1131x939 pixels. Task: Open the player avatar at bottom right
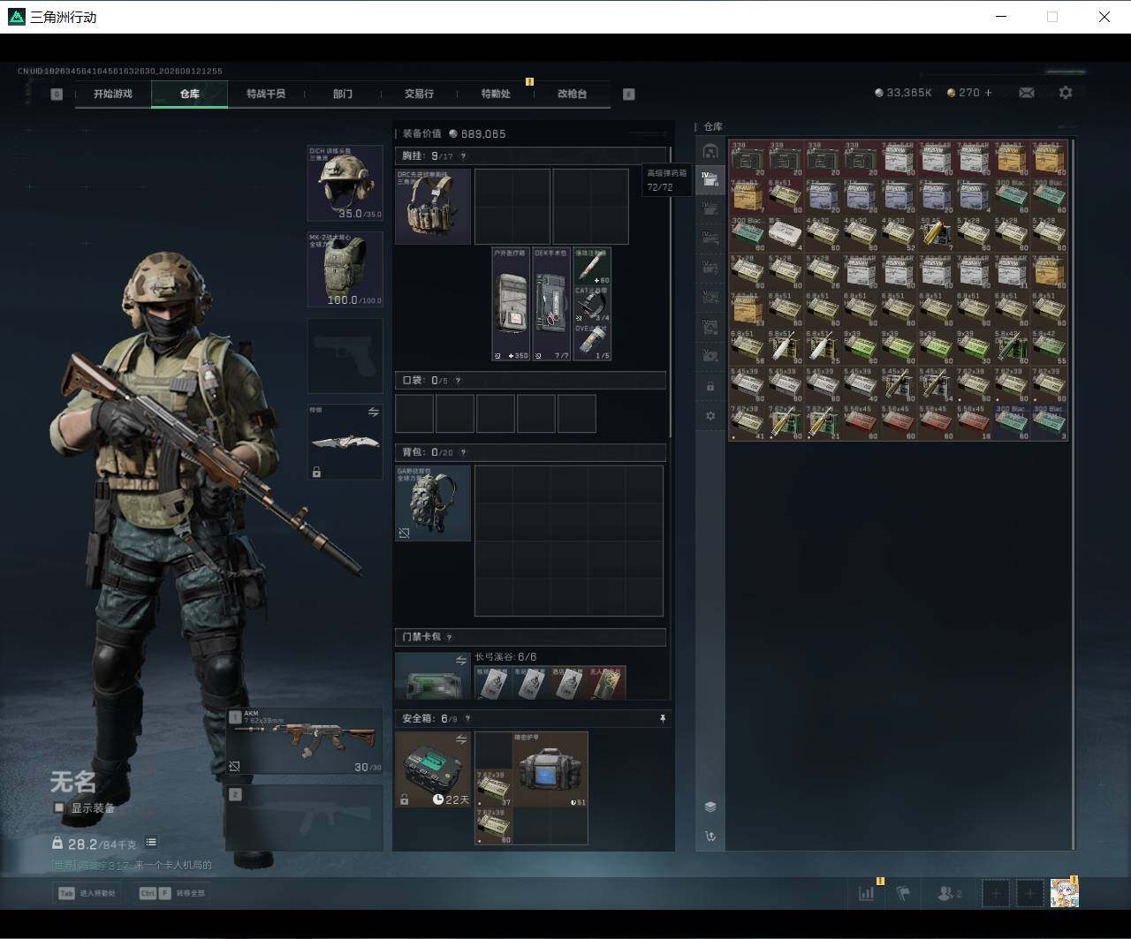pos(1064,893)
